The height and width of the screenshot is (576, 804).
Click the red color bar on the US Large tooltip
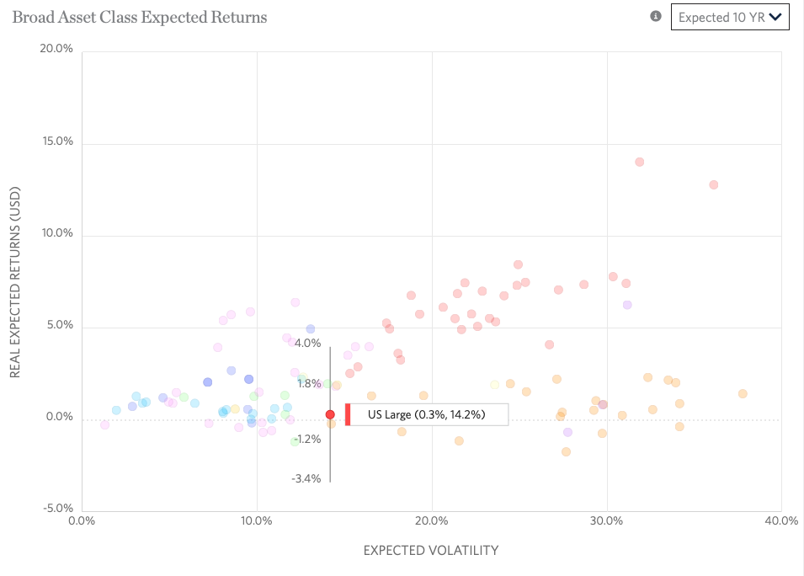coord(348,414)
